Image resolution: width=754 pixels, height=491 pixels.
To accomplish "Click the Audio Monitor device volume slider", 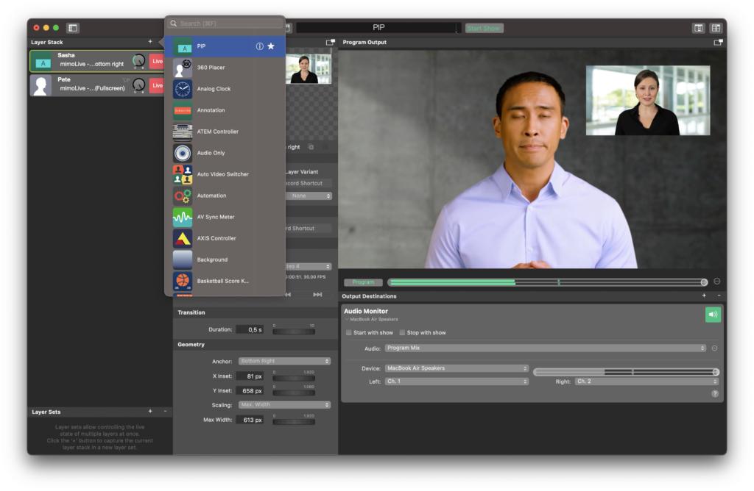I will (x=626, y=372).
